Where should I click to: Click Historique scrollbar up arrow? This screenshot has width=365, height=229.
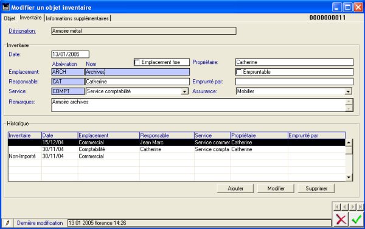tap(349, 143)
